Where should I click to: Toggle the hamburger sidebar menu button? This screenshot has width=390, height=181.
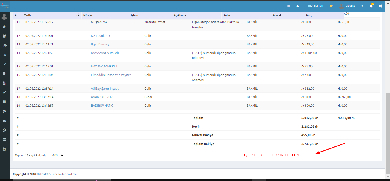pos(14,6)
